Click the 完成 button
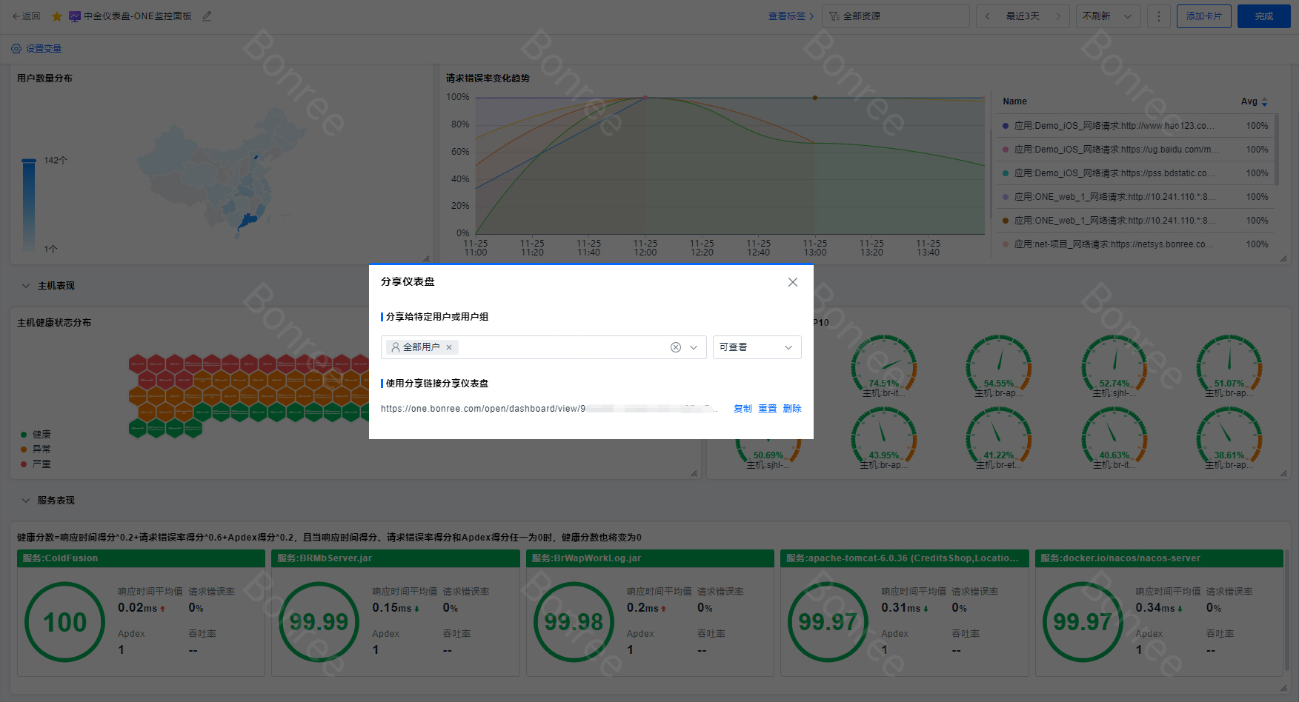 [x=1263, y=16]
